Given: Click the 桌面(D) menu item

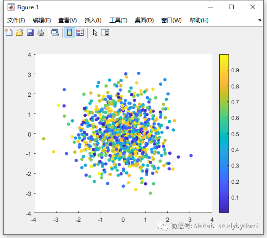Looking at the screenshot, I should [x=144, y=20].
